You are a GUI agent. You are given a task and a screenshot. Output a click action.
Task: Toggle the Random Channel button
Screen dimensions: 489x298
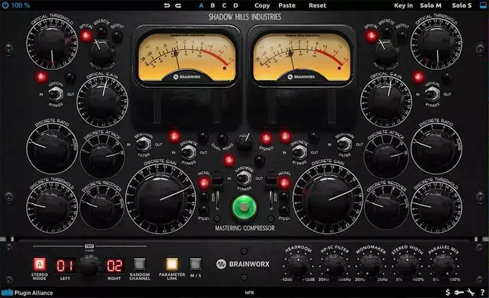click(139, 265)
